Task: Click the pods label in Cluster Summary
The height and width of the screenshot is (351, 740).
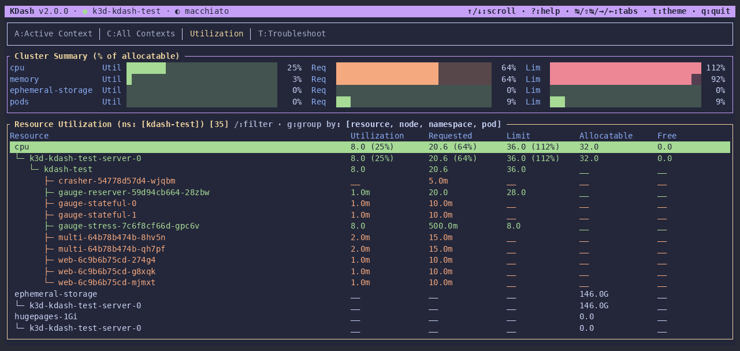Action: click(x=20, y=102)
